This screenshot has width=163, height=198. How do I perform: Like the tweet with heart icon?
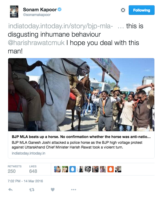pos(53,190)
